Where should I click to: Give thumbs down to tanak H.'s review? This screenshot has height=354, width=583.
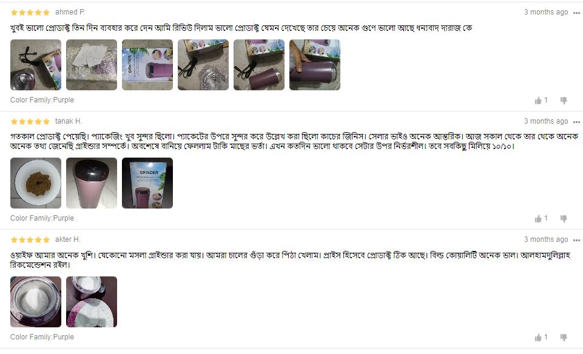[564, 218]
